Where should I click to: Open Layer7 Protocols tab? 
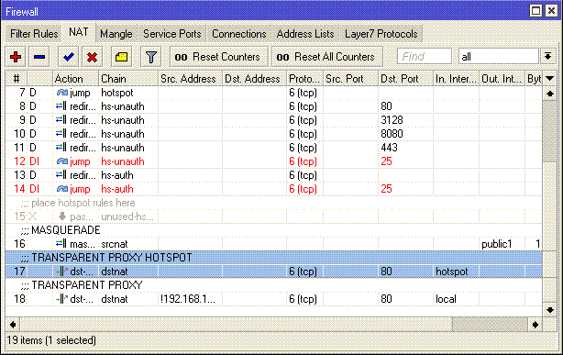pyautogui.click(x=381, y=34)
